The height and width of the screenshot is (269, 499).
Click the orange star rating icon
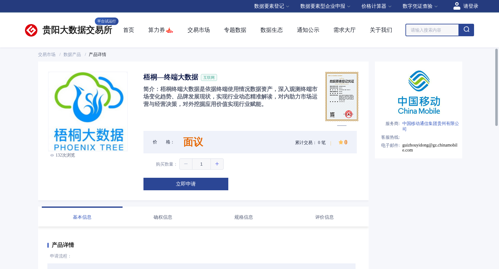point(341,142)
